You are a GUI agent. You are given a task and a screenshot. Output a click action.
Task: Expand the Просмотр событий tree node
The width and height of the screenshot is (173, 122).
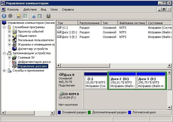[10, 31]
